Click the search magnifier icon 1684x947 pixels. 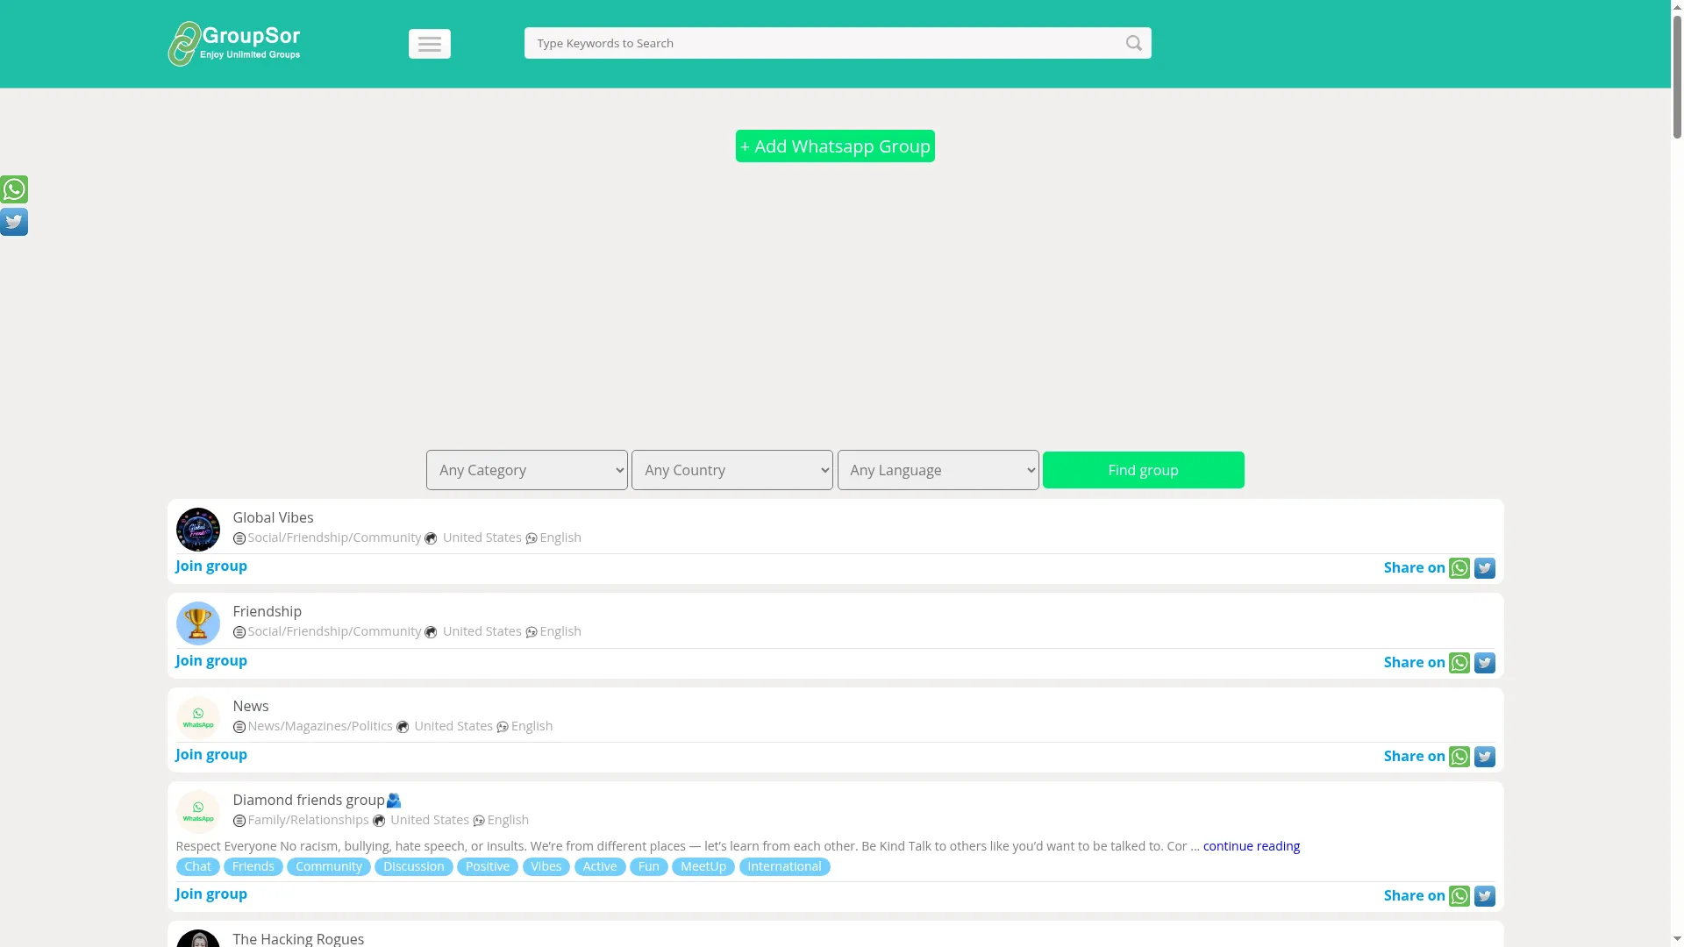[1134, 43]
